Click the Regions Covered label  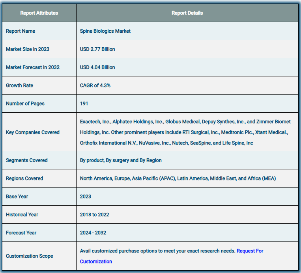[24, 178]
